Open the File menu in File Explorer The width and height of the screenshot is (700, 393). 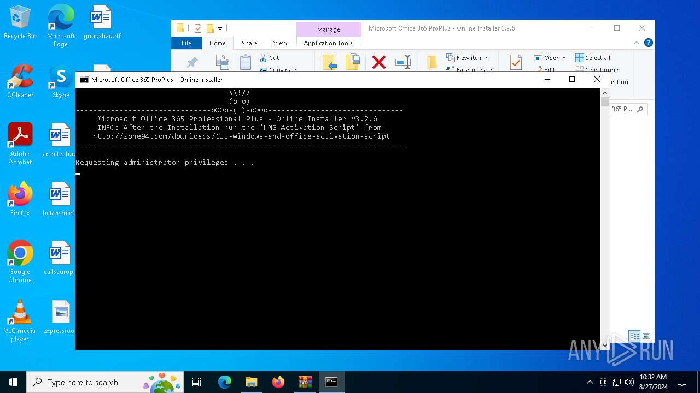[x=186, y=43]
